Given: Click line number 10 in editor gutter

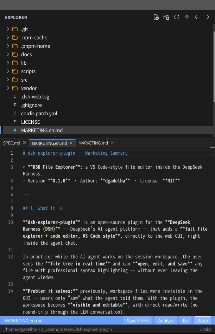Looking at the screenshot, I should point(11,223).
